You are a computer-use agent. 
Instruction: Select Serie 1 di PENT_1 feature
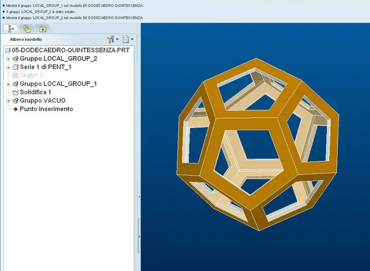coord(45,67)
